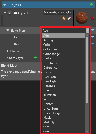Click the wood material sphere thumbnail
This screenshot has height=134, width=96.
pos(82,18)
